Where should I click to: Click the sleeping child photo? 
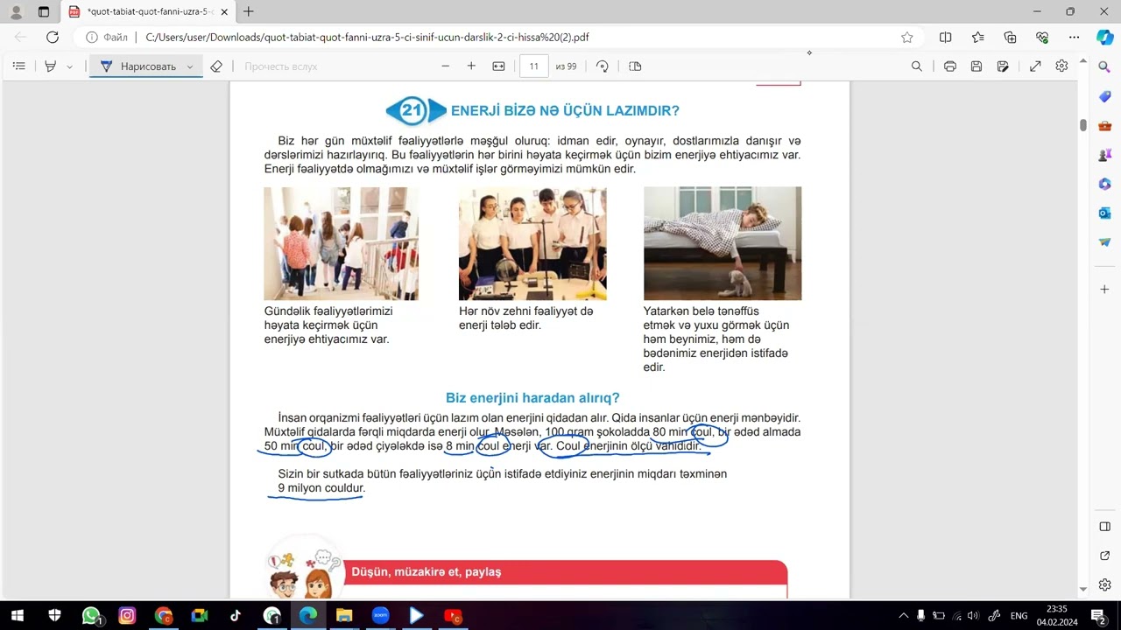click(723, 243)
